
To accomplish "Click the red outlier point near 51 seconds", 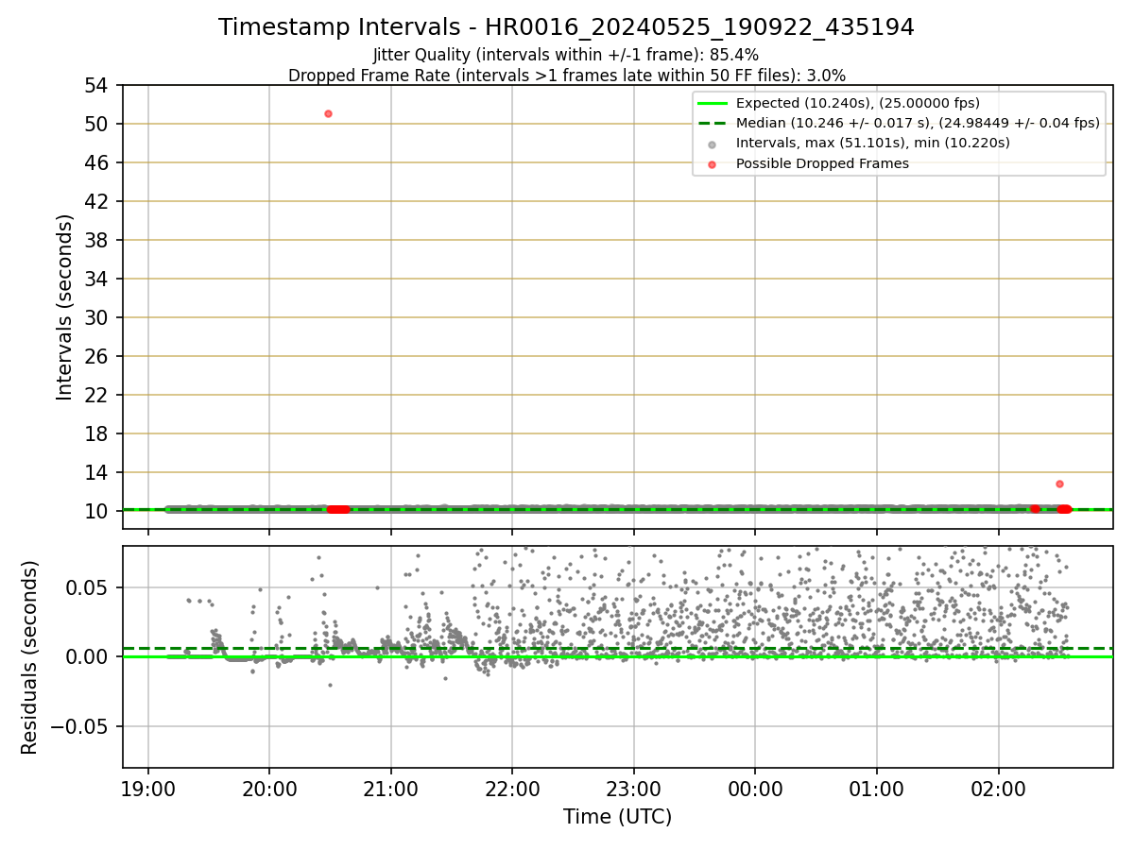I will click(328, 113).
